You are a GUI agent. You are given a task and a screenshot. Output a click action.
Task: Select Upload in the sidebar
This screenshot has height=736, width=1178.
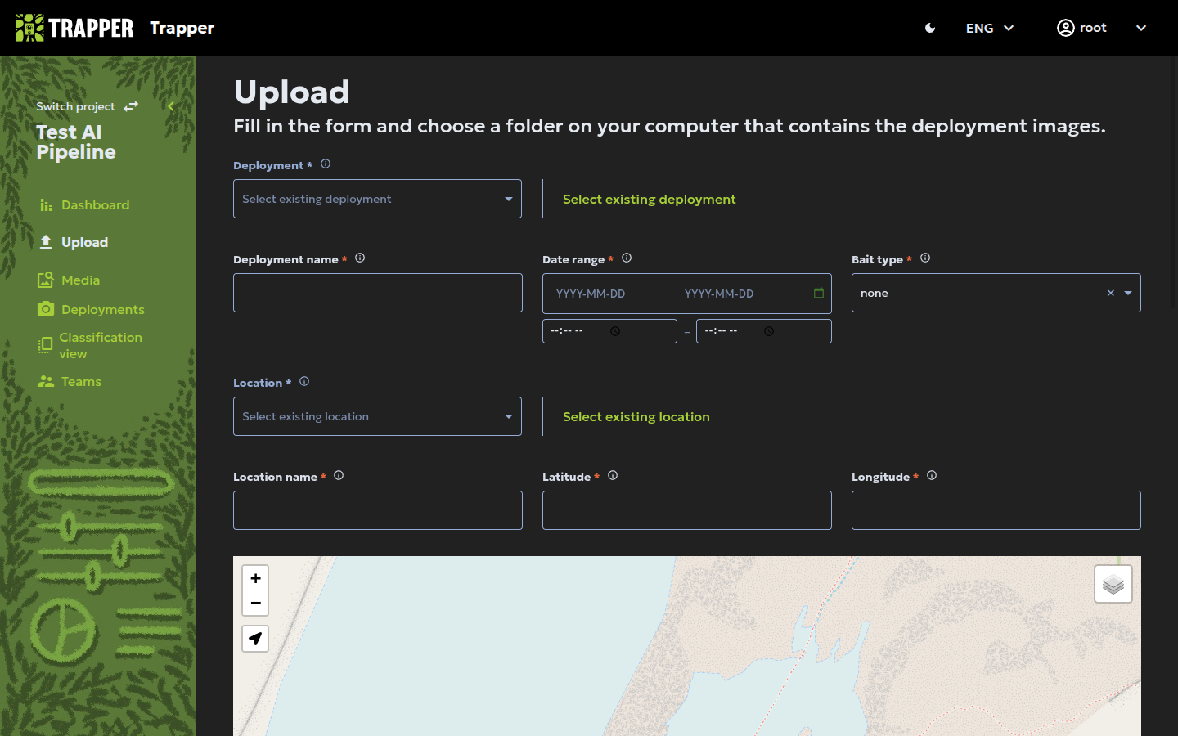coord(74,242)
